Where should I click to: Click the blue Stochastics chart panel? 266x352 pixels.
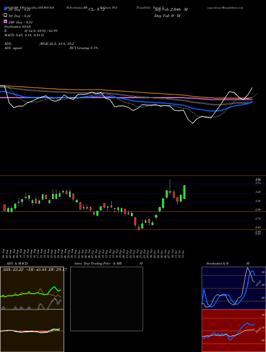click(234, 288)
